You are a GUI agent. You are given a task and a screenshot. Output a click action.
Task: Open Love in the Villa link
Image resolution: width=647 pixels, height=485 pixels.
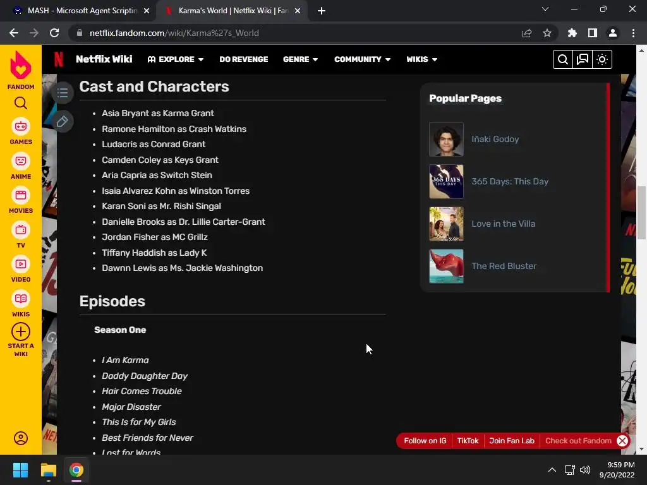coord(504,224)
